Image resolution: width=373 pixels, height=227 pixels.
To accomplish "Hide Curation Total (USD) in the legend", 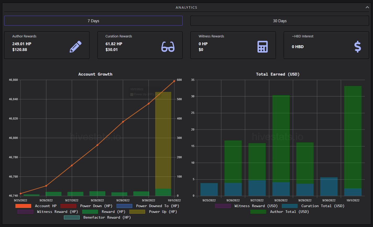I will 313,206.
